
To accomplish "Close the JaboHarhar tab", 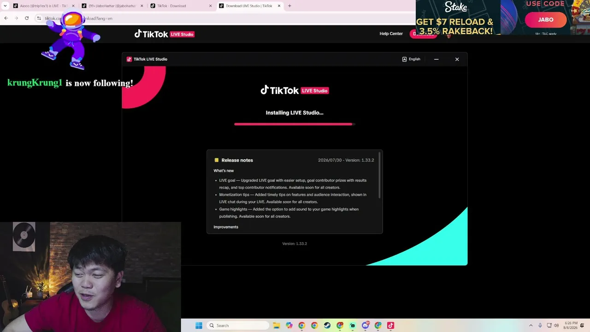I will [x=142, y=6].
